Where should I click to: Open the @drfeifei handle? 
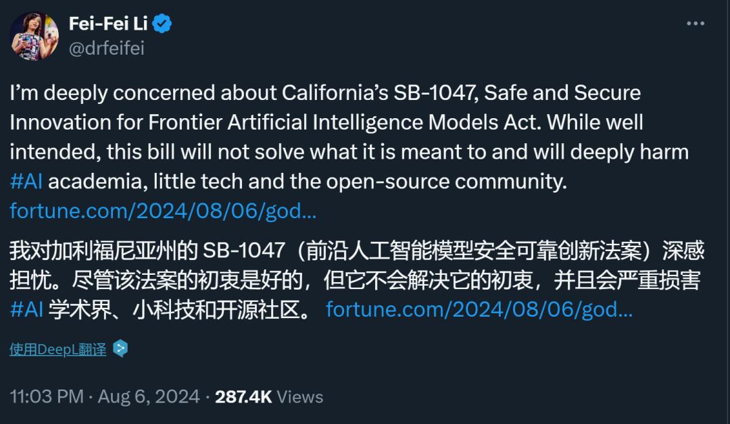pos(106,48)
